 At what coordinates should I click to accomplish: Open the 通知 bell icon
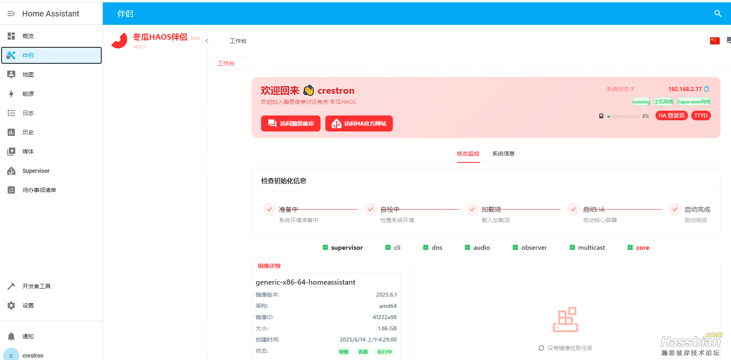11,336
